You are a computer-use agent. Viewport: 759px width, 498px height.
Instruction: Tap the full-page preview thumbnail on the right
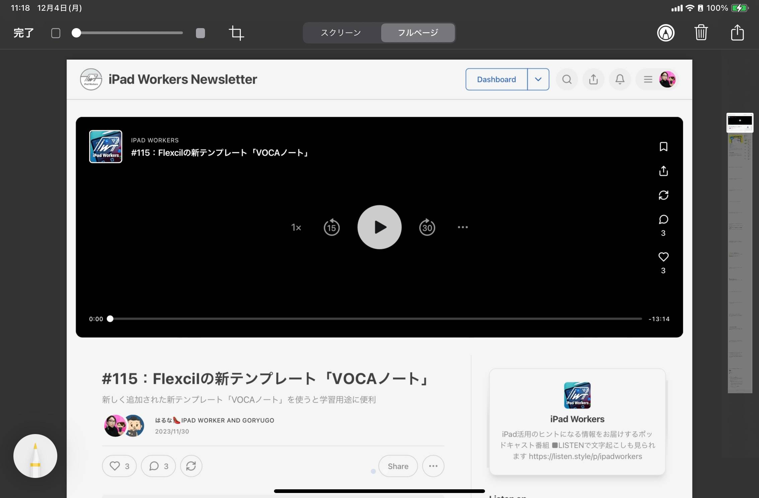[740, 122]
